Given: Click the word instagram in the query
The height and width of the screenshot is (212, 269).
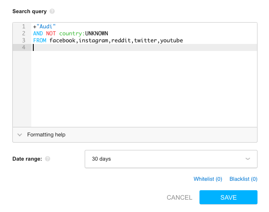Looking at the screenshot, I should click(93, 40).
